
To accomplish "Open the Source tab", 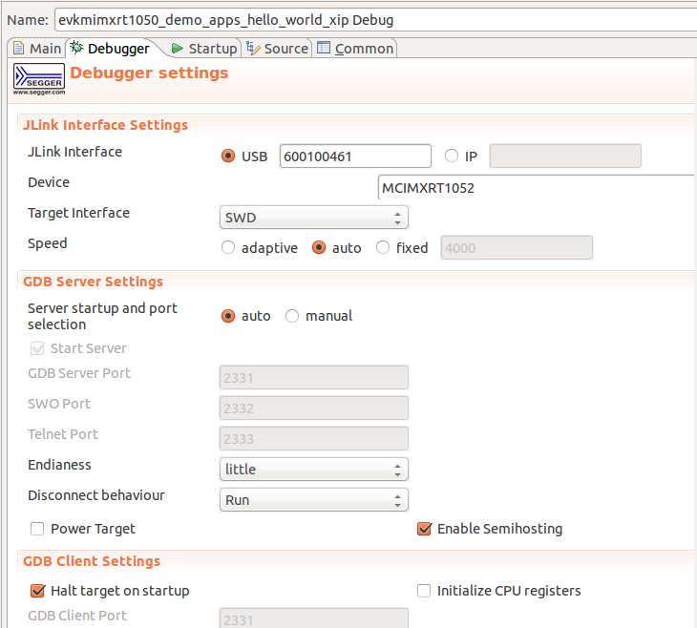I will click(x=278, y=48).
